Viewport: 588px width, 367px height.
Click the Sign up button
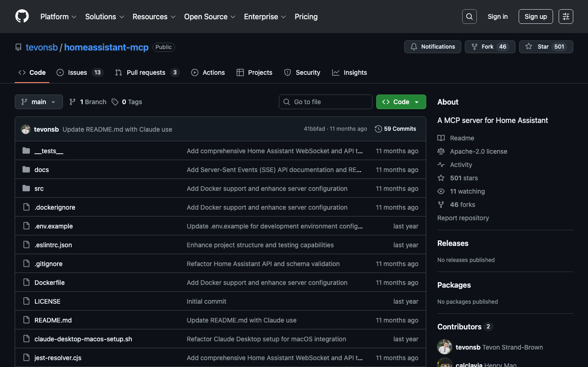[x=536, y=17]
